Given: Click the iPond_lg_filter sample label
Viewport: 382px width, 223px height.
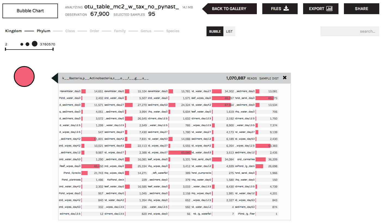Looking at the screenshot, I should pos(246,214).
